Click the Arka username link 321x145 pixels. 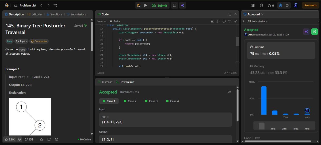point(251,35)
